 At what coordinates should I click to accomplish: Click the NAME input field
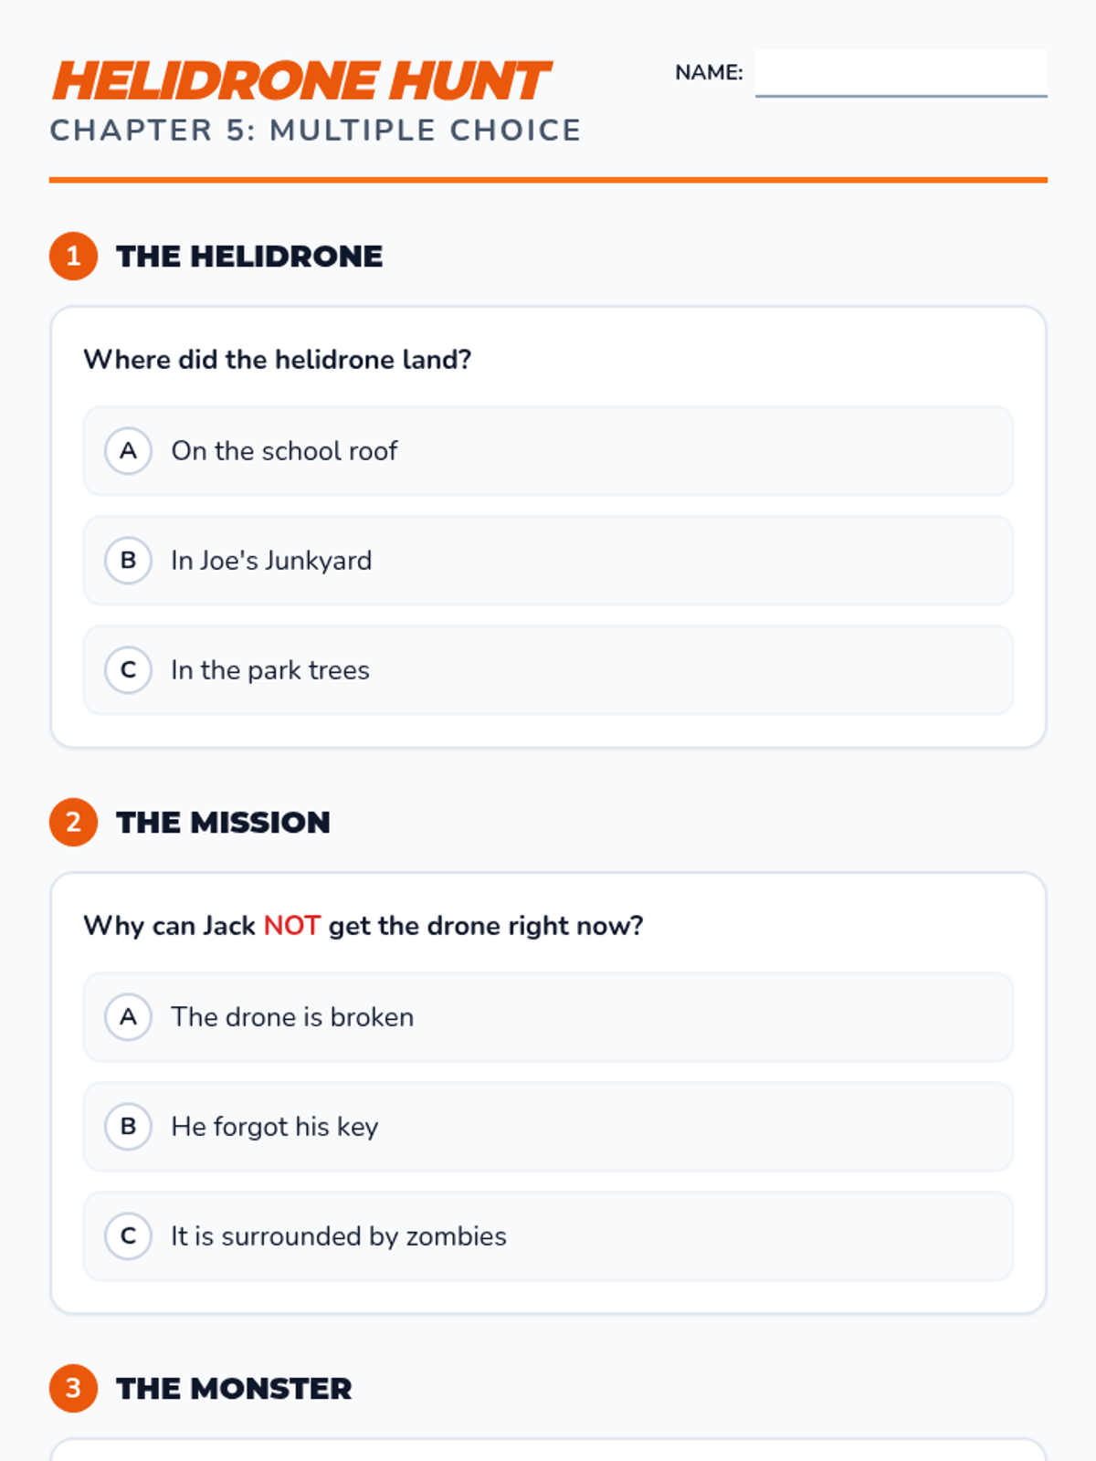click(x=901, y=73)
